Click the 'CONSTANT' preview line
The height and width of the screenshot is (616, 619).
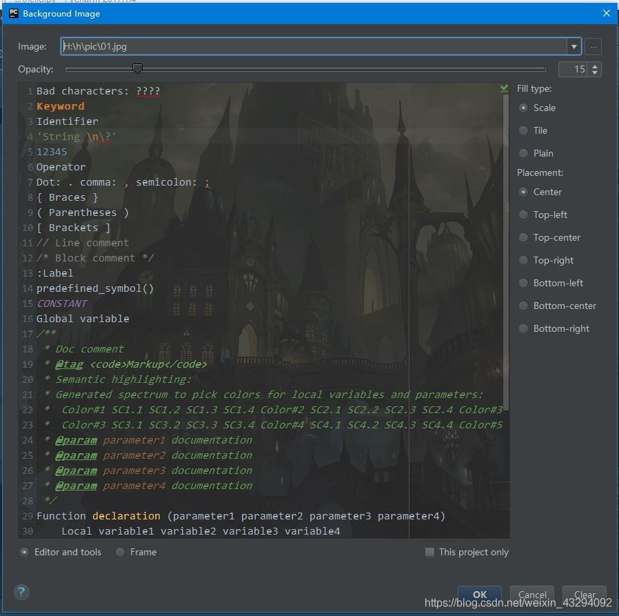pos(62,304)
